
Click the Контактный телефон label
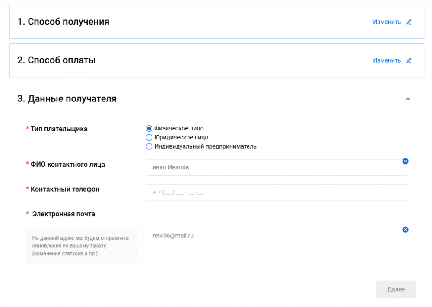pos(65,189)
